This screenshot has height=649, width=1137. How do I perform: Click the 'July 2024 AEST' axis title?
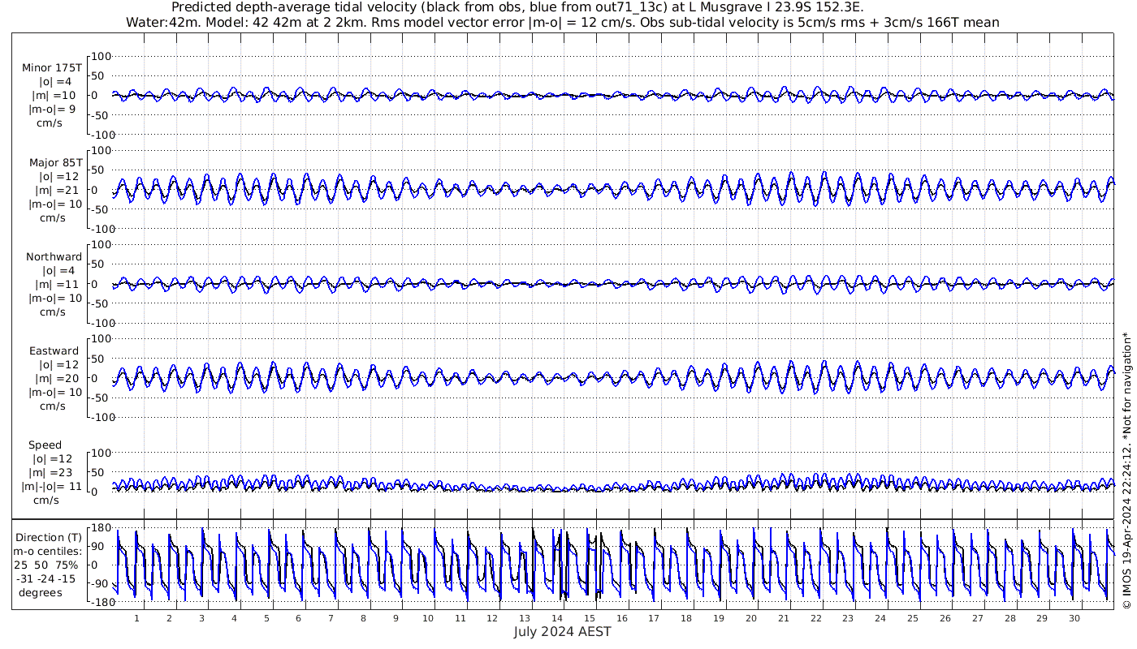pos(562,632)
